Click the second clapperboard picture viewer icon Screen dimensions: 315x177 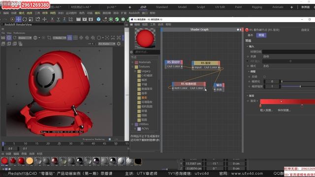pyautogui.click(x=85, y=19)
